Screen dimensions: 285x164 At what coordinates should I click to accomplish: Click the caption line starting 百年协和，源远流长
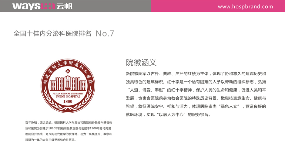[69, 123]
